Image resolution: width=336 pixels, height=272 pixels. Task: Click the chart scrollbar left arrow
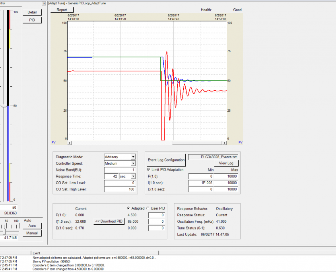click(x=70, y=142)
